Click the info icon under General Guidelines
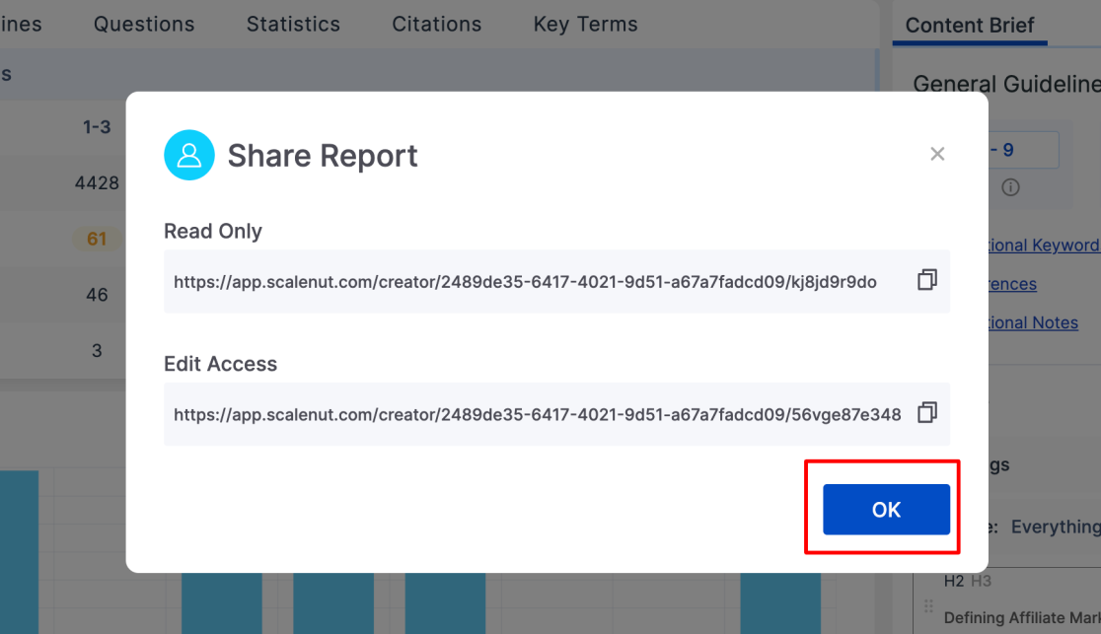The image size is (1101, 634). pyautogui.click(x=1010, y=187)
